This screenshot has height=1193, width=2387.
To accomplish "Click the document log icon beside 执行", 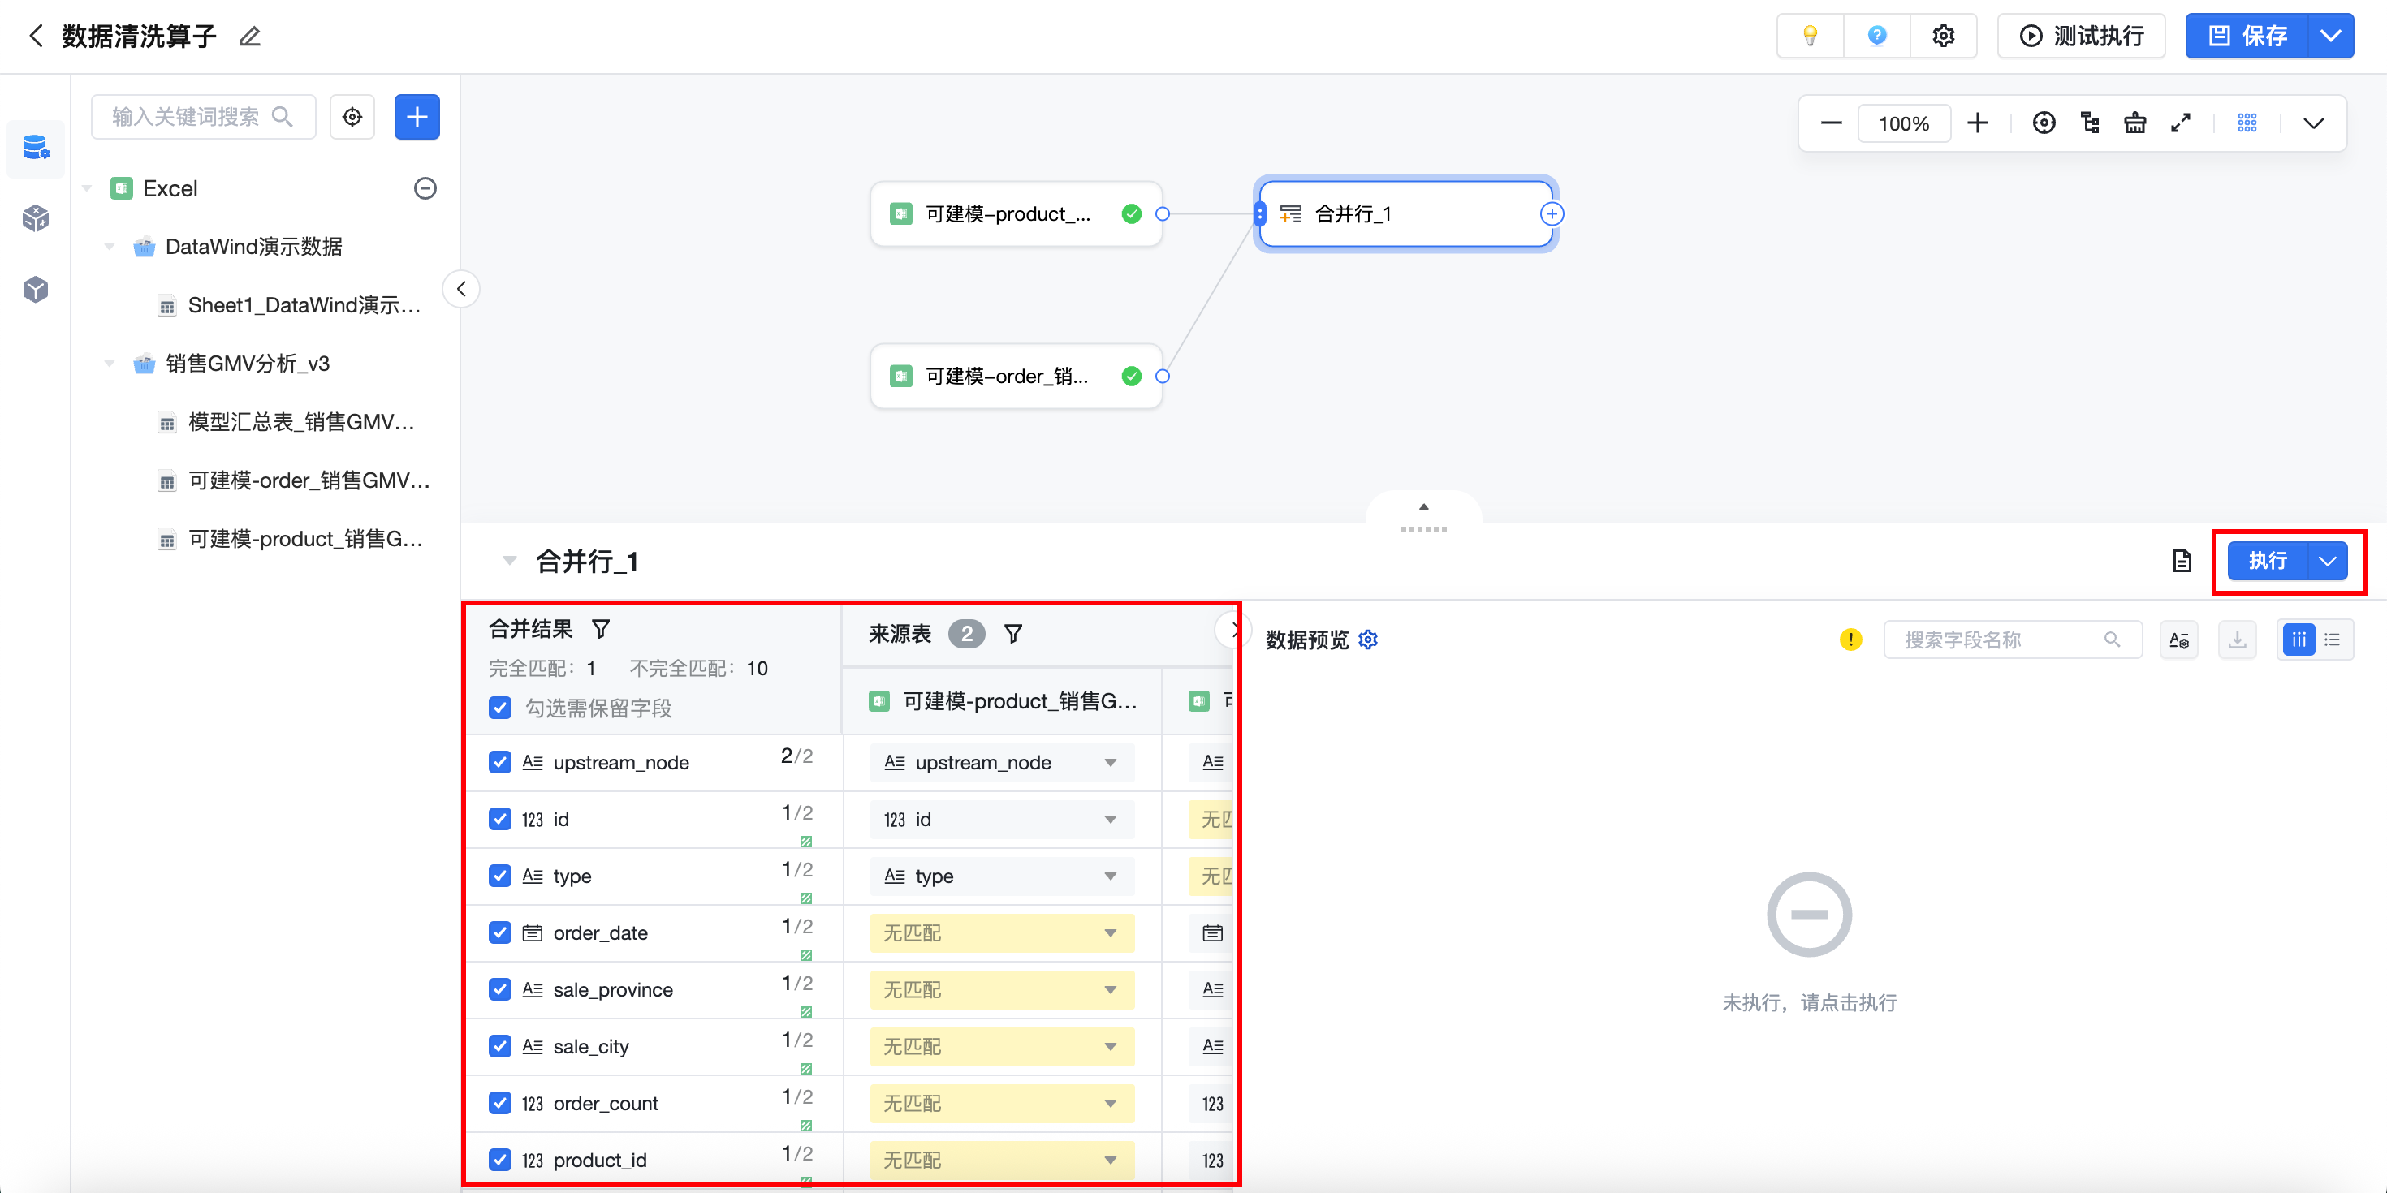I will pyautogui.click(x=2182, y=560).
